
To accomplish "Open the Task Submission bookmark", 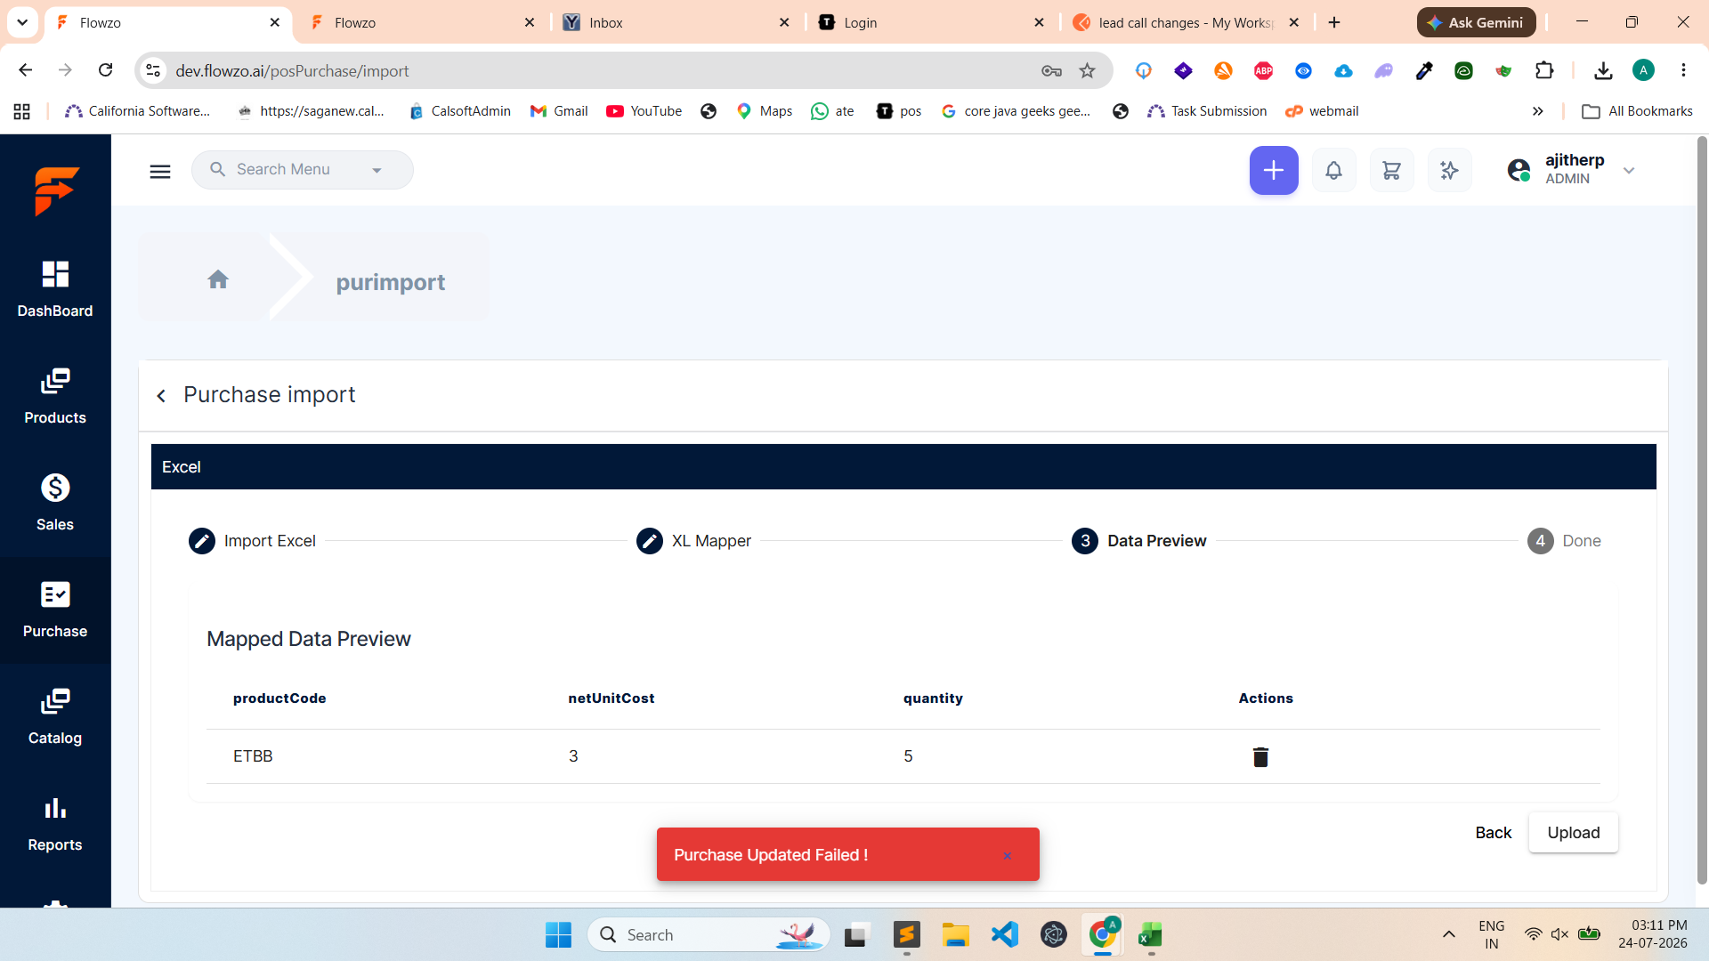I will tap(1207, 111).
